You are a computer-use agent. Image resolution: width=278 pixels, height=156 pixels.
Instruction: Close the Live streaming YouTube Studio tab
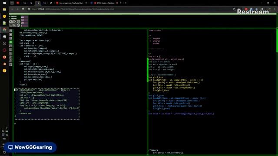point(86,3)
